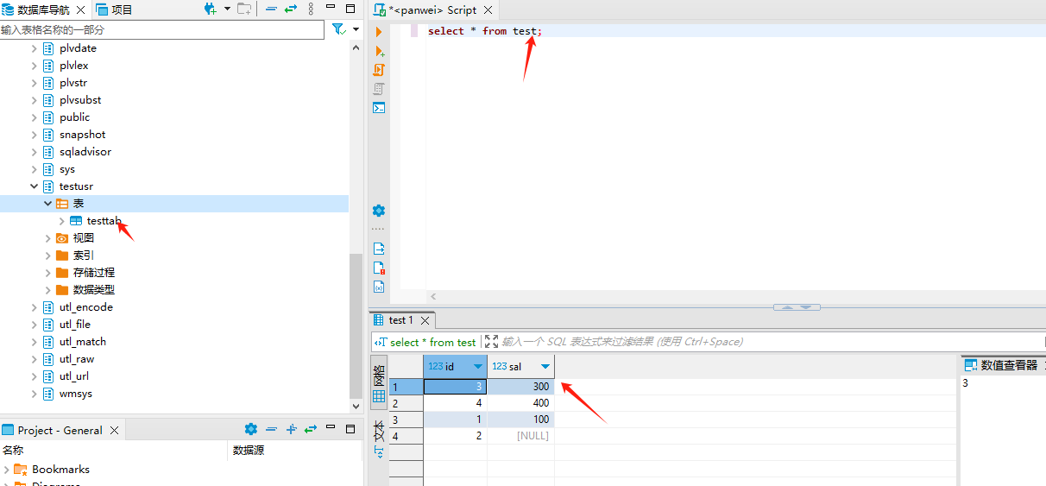
Task: Execute the whole SQL script icon
Action: [x=379, y=70]
